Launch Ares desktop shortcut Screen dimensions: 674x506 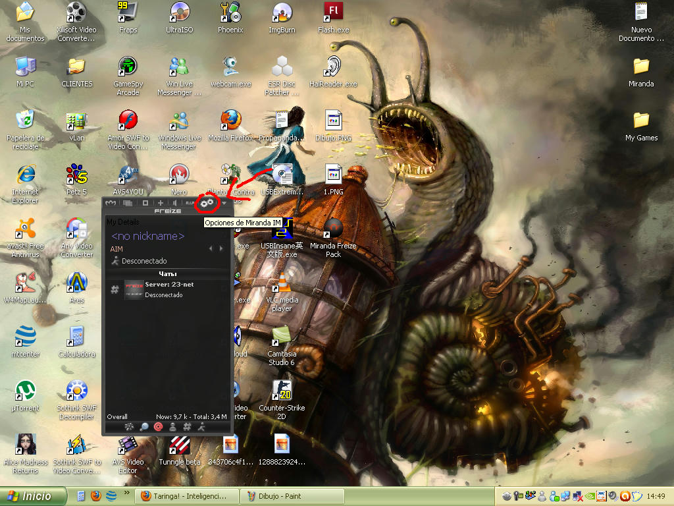[76, 288]
